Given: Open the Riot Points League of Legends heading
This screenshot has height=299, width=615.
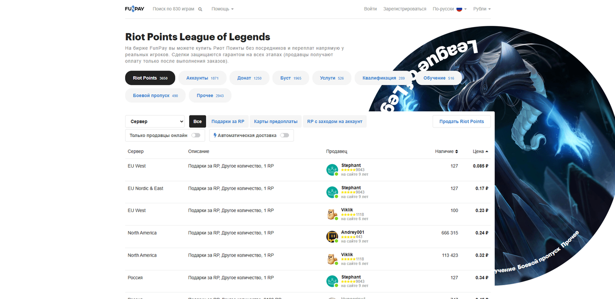Looking at the screenshot, I should [198, 37].
